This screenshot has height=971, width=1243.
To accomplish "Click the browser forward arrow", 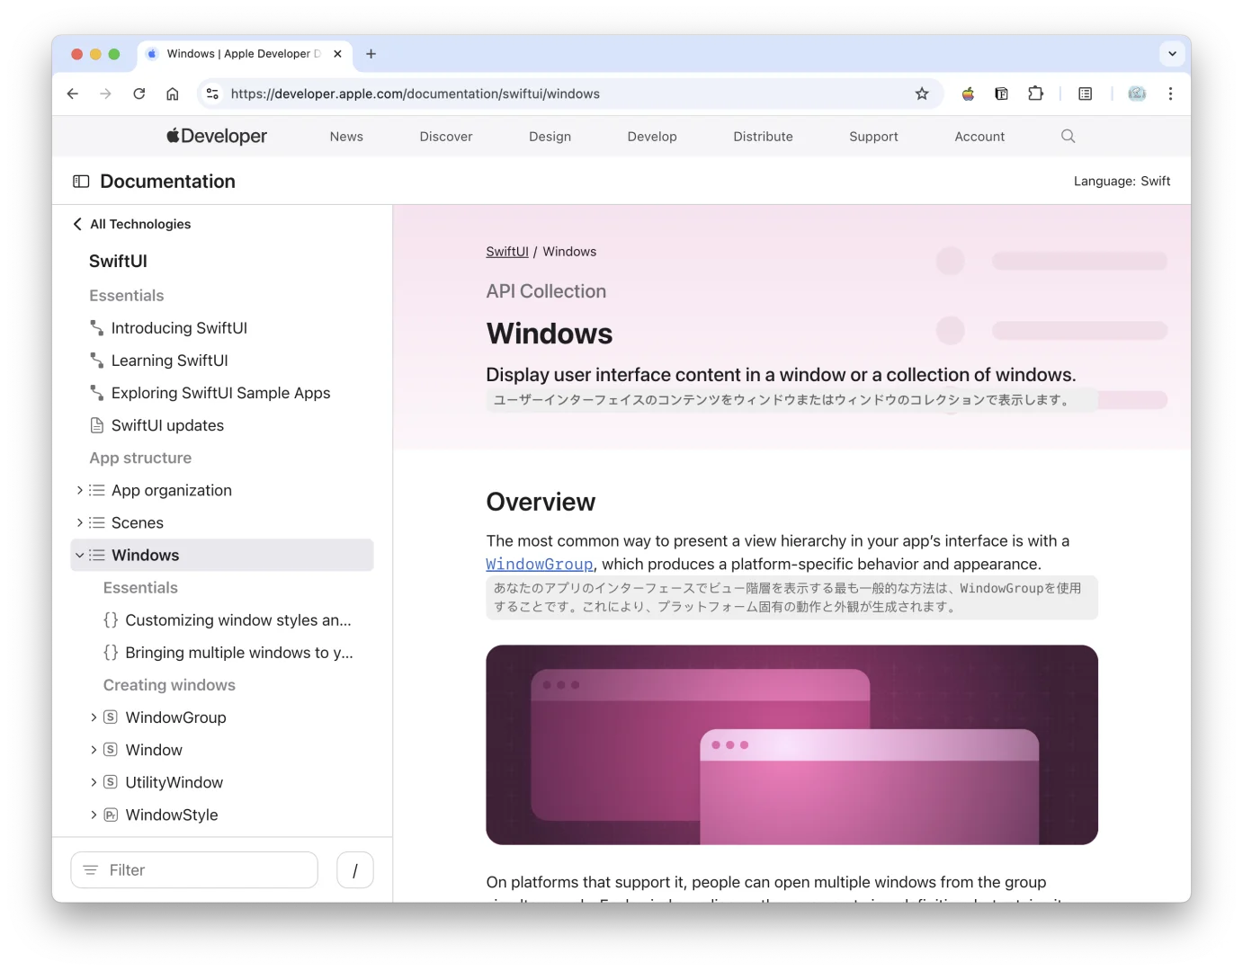I will tap(106, 94).
